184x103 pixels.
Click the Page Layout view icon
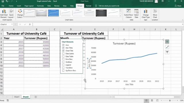[x=152, y=100]
